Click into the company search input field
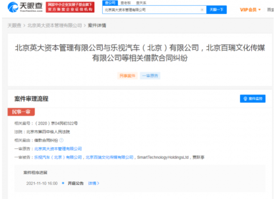 coord(151,10)
